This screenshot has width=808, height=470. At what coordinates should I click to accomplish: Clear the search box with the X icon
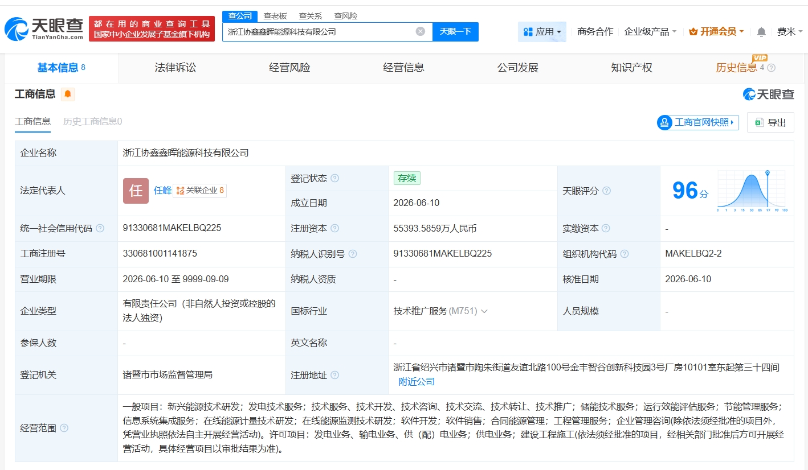pos(421,31)
